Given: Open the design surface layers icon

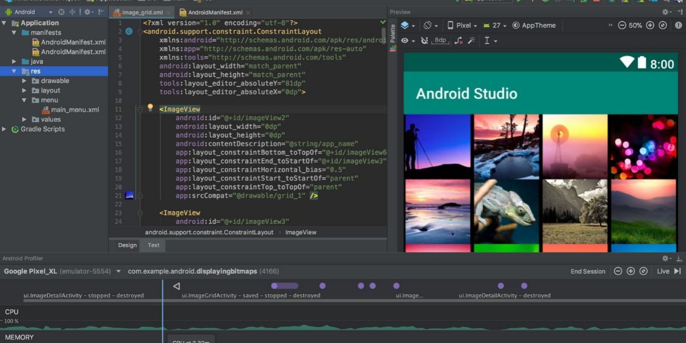Looking at the screenshot, I should point(406,25).
